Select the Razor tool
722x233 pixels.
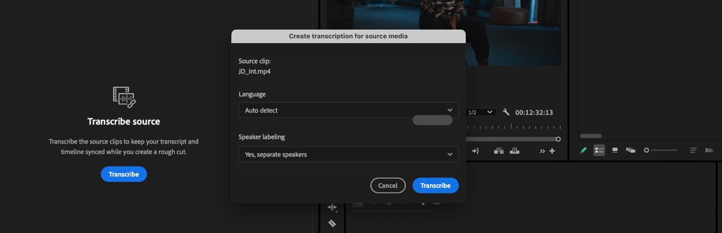(332, 224)
